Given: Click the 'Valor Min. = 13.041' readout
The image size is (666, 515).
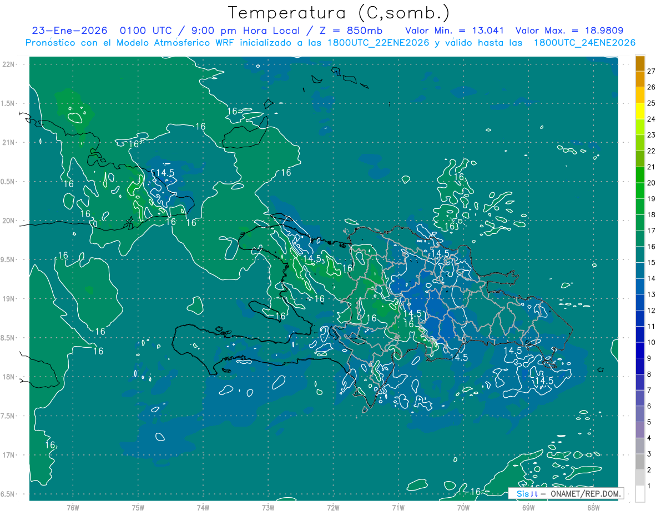Looking at the screenshot, I should click(x=453, y=31).
